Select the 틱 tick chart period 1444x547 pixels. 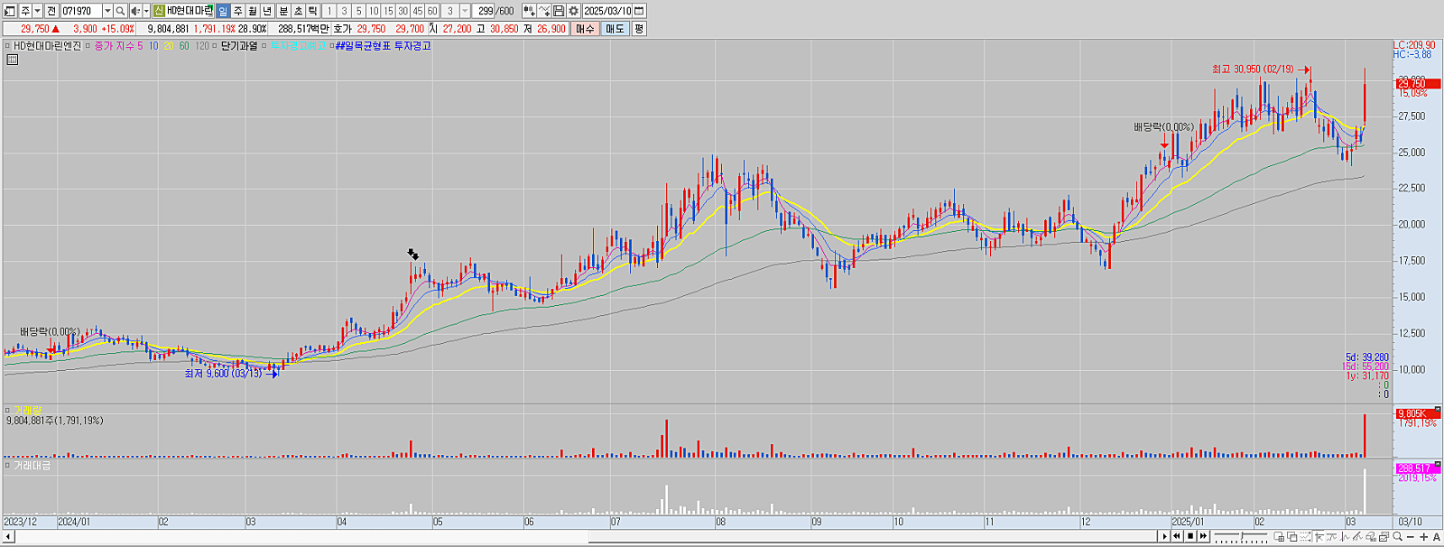[x=313, y=11]
